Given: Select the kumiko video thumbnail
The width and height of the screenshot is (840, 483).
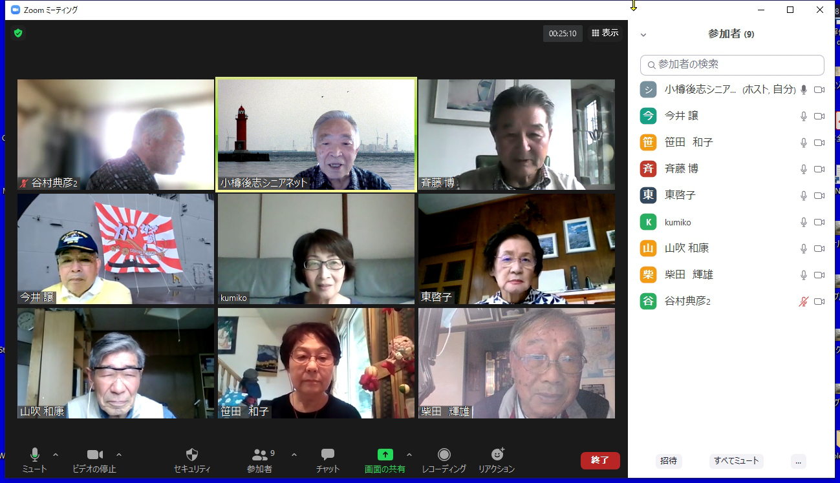Looking at the screenshot, I should coord(316,249).
